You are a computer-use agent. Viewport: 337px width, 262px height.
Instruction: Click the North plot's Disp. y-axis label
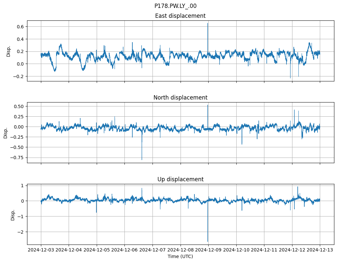click(x=6, y=133)
